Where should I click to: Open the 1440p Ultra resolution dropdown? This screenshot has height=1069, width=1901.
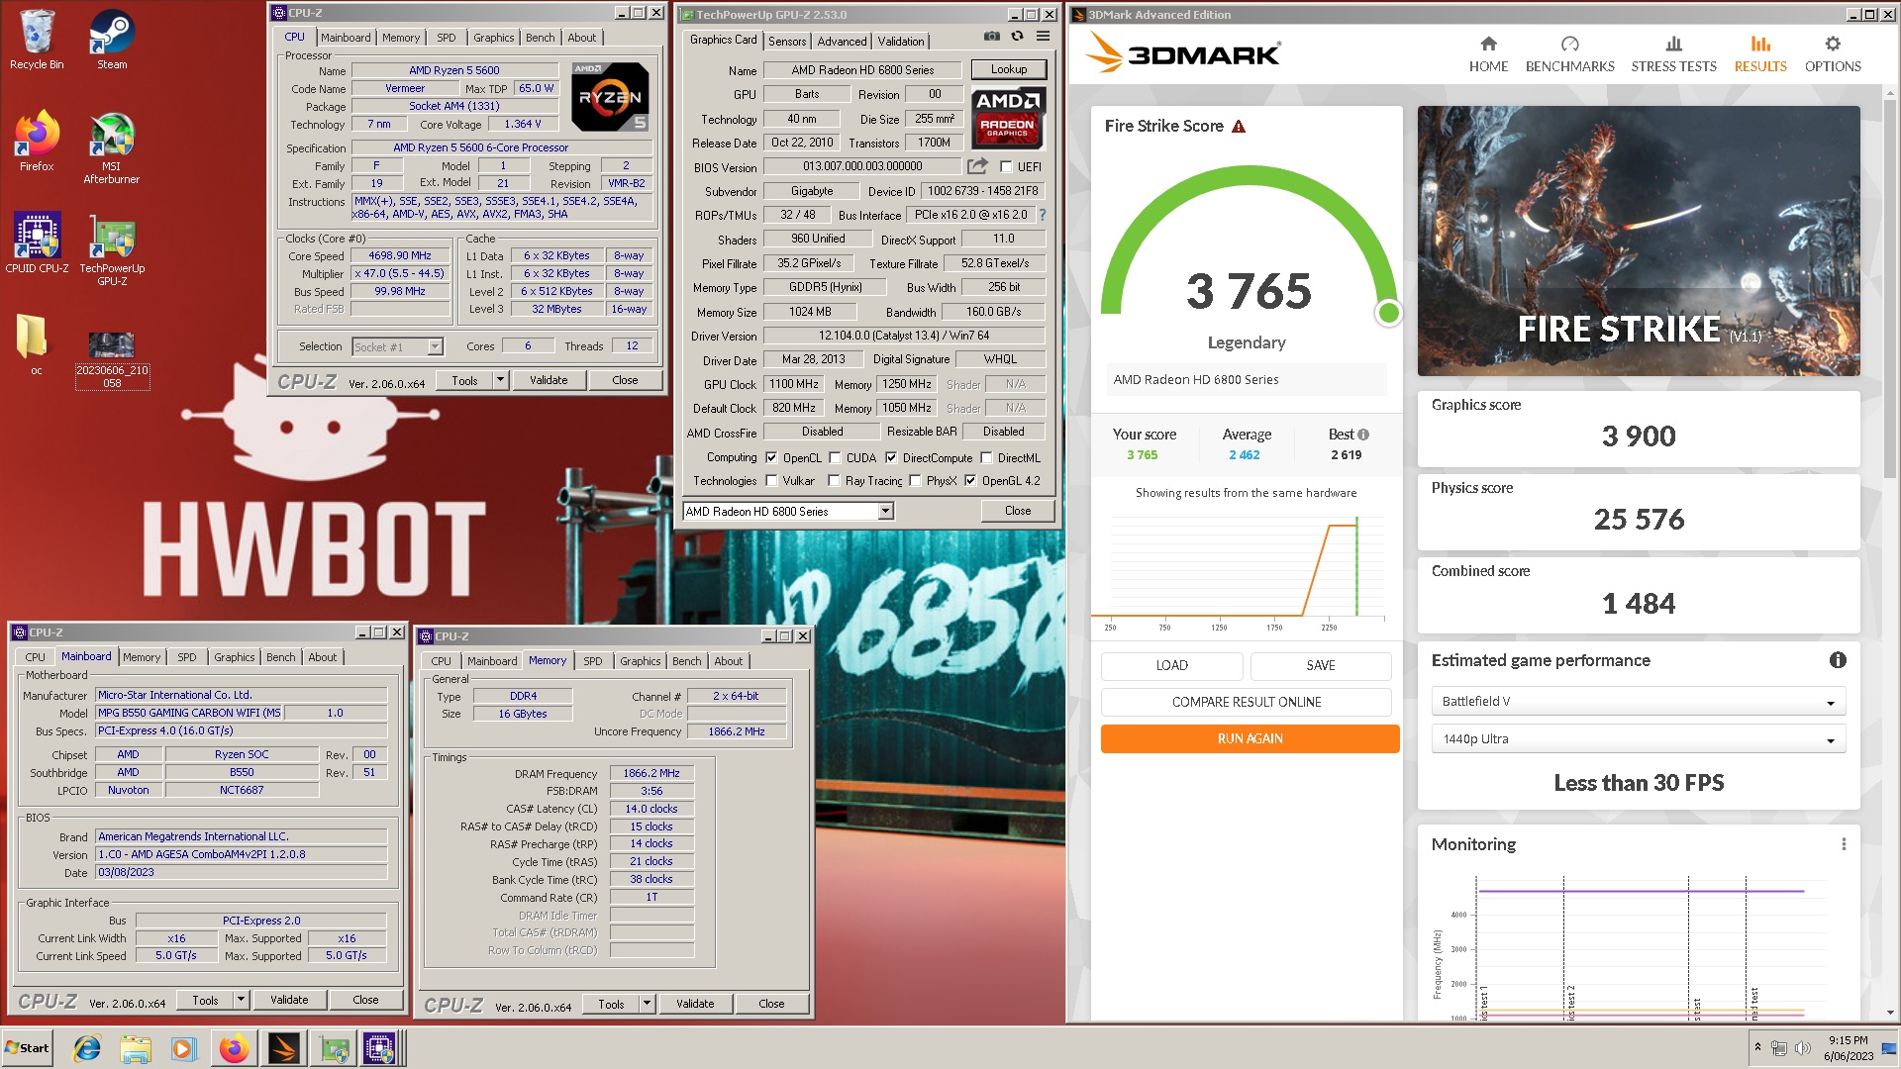click(1639, 739)
